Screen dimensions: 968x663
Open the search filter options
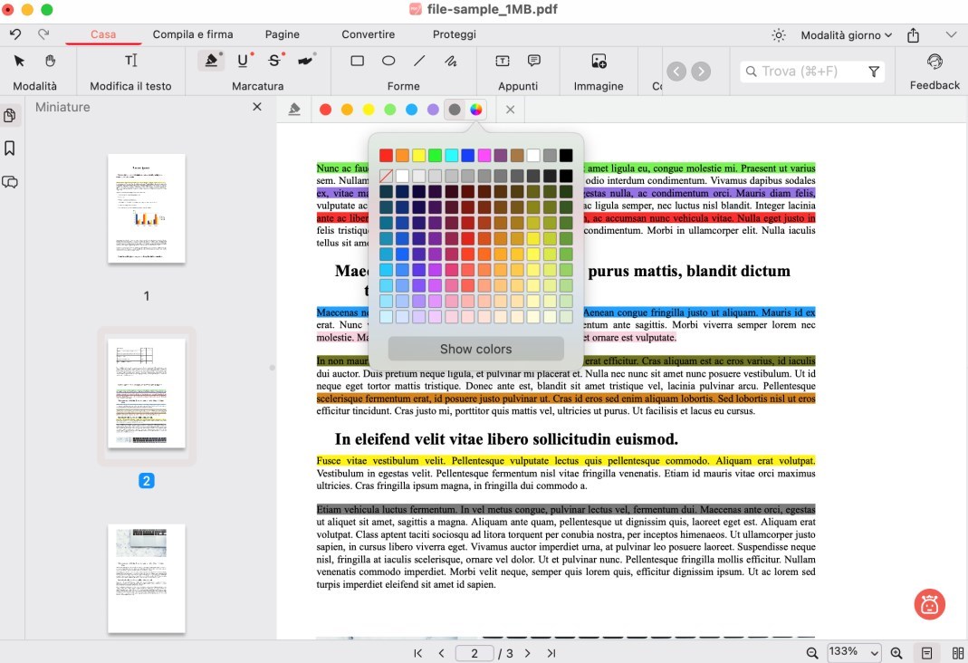pos(874,72)
